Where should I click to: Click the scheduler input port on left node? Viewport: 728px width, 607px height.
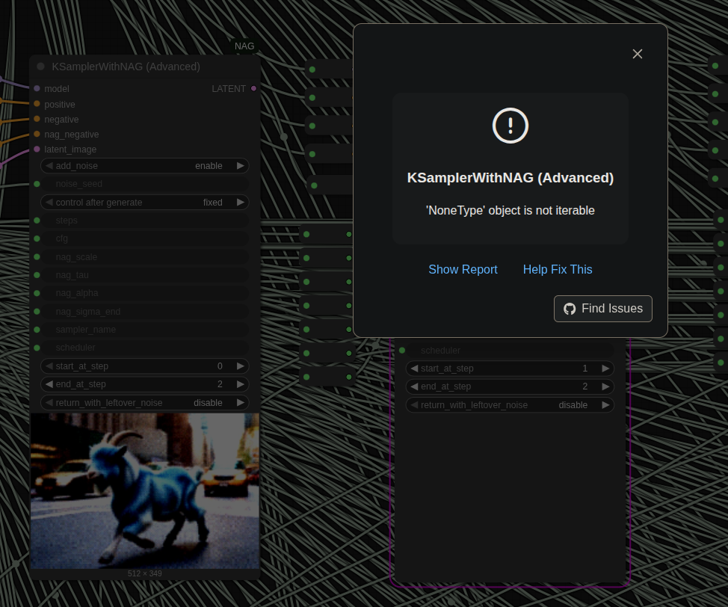pyautogui.click(x=37, y=348)
